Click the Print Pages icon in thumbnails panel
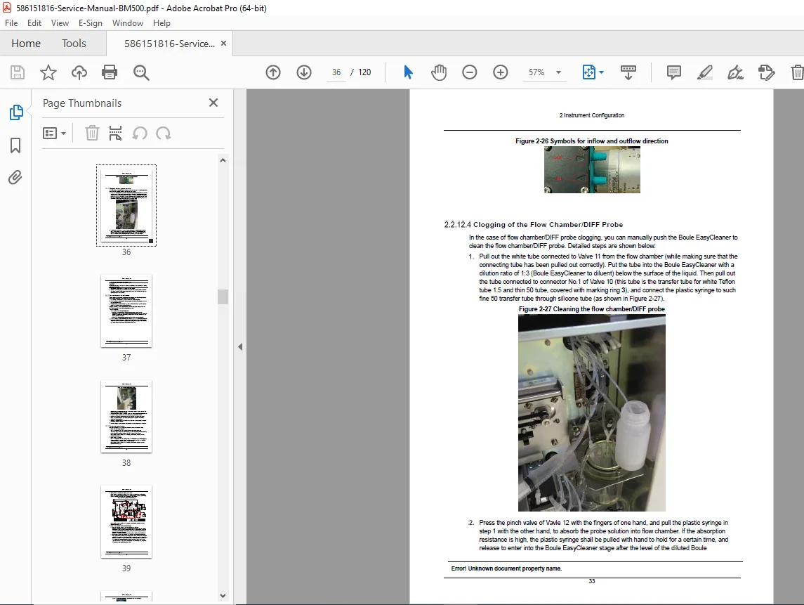This screenshot has width=804, height=605. (115, 134)
